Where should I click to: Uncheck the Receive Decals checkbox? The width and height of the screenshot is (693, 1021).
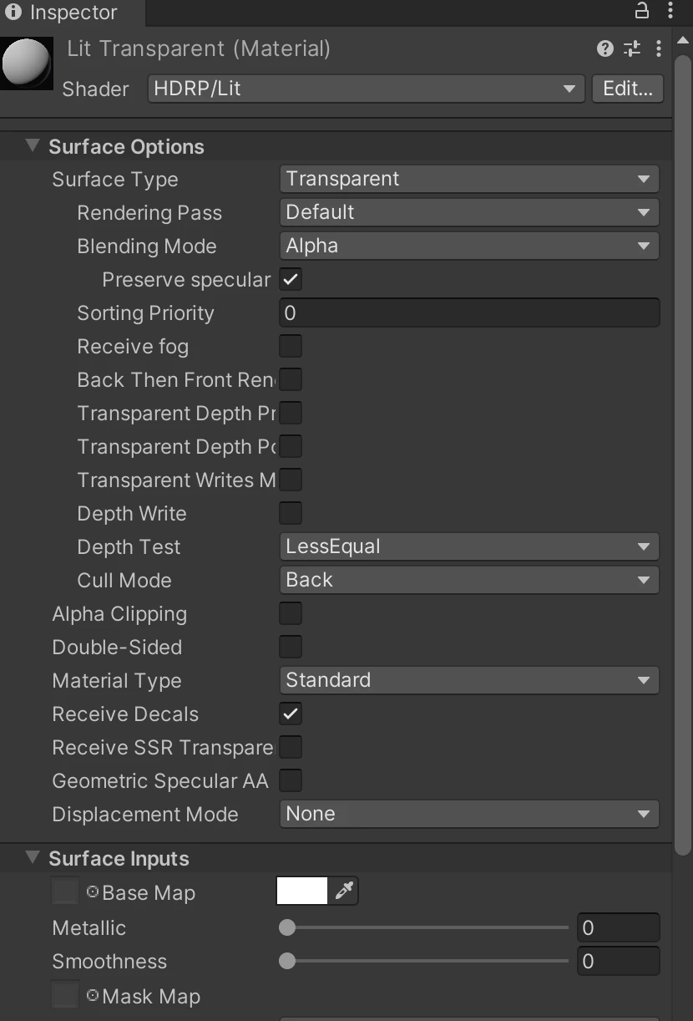(x=291, y=714)
